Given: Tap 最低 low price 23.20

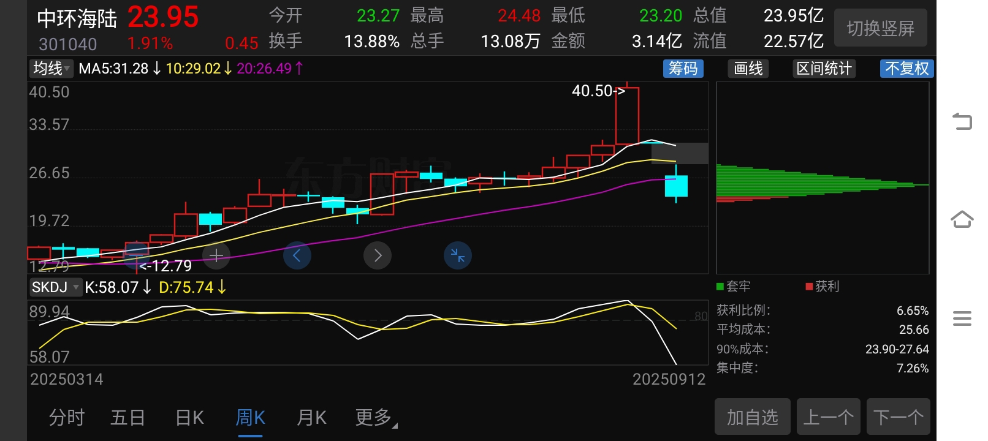Looking at the screenshot, I should point(661,16).
